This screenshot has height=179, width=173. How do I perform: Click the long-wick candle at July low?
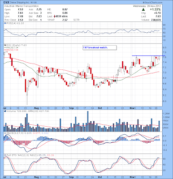[27, 96]
